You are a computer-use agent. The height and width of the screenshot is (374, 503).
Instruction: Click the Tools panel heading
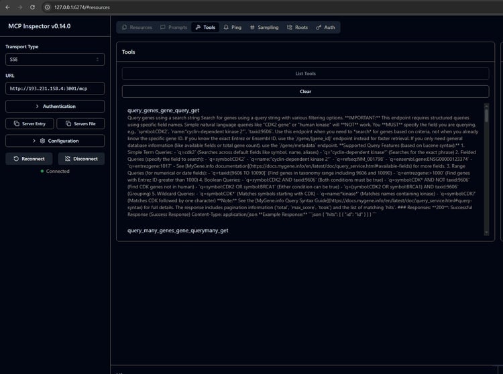click(128, 52)
